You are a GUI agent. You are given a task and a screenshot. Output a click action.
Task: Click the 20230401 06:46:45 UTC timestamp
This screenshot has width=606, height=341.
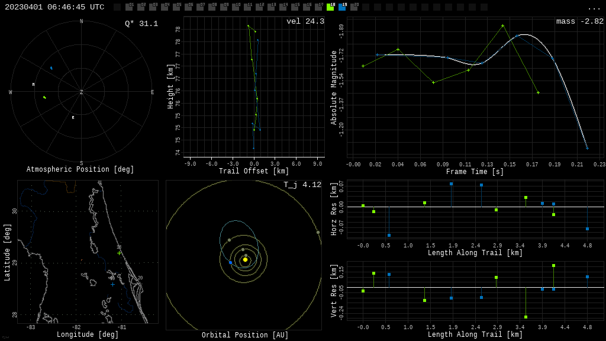(54, 7)
